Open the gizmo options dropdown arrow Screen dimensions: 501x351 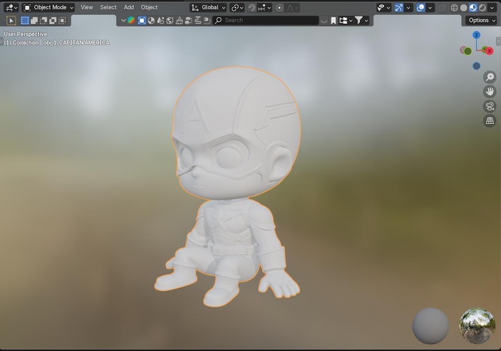pos(408,8)
